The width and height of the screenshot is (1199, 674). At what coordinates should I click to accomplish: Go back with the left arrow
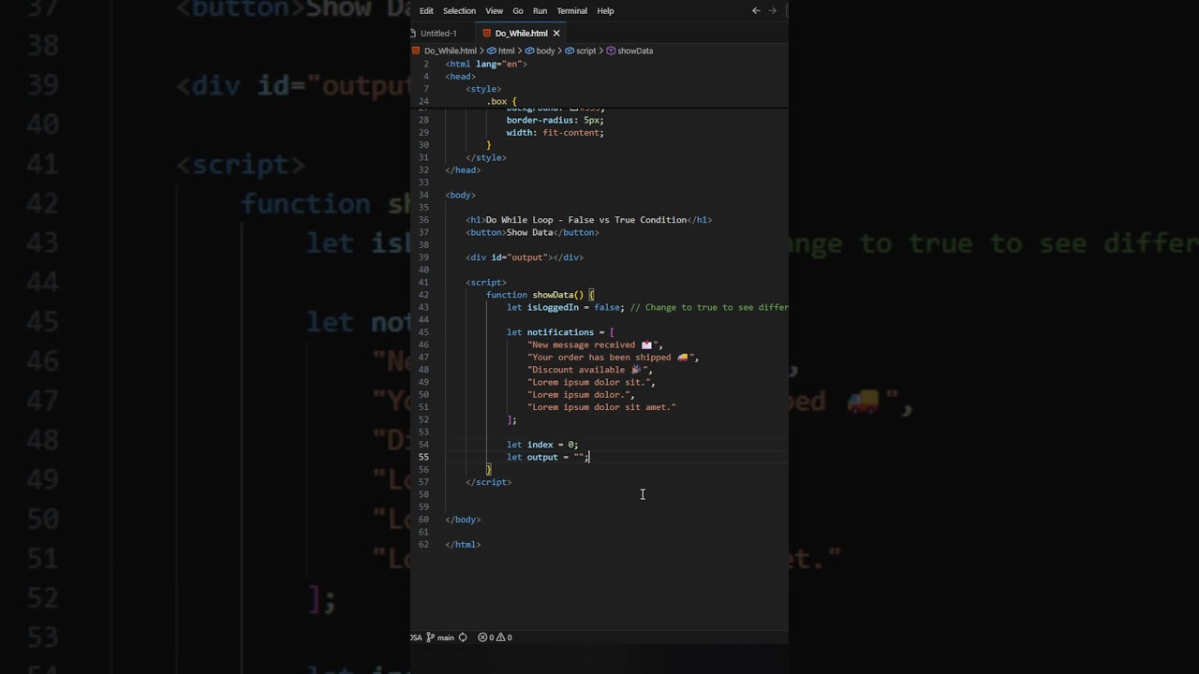tap(756, 11)
